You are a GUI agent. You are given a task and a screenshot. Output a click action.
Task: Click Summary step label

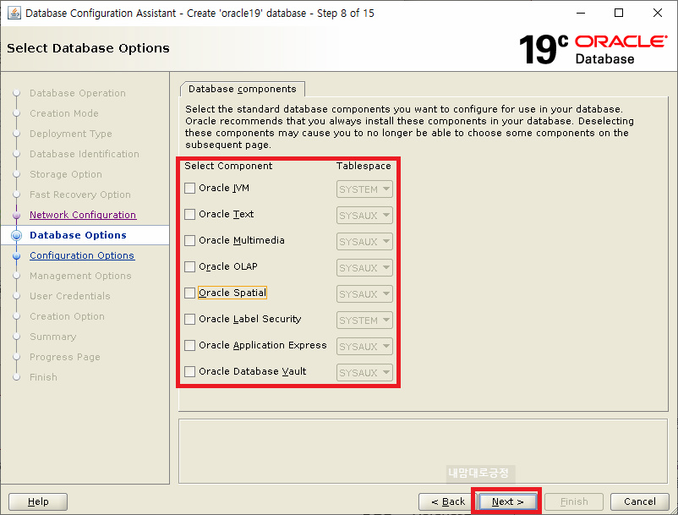(x=52, y=337)
